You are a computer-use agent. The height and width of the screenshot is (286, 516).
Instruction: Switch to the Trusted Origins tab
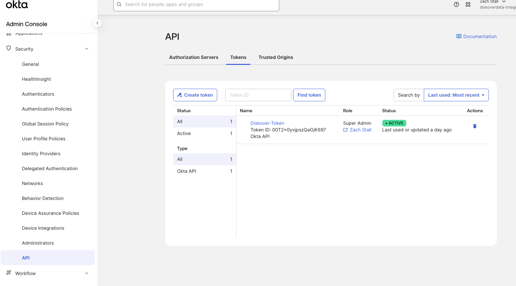[276, 57]
